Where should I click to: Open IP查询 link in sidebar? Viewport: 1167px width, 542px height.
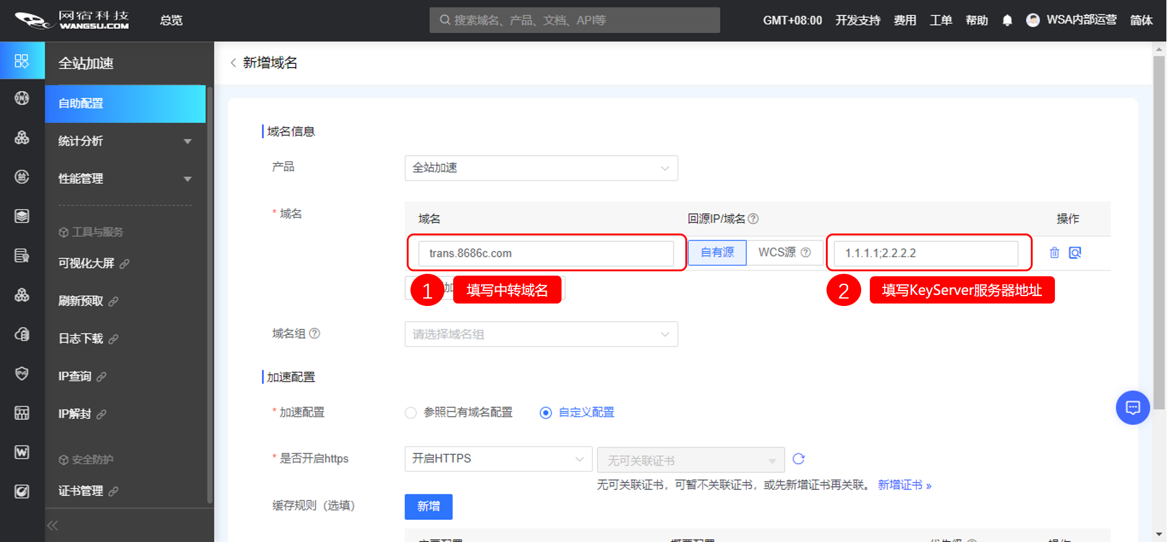(x=82, y=377)
